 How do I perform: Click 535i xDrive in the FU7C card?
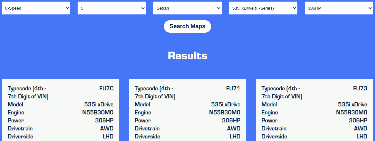(99, 104)
